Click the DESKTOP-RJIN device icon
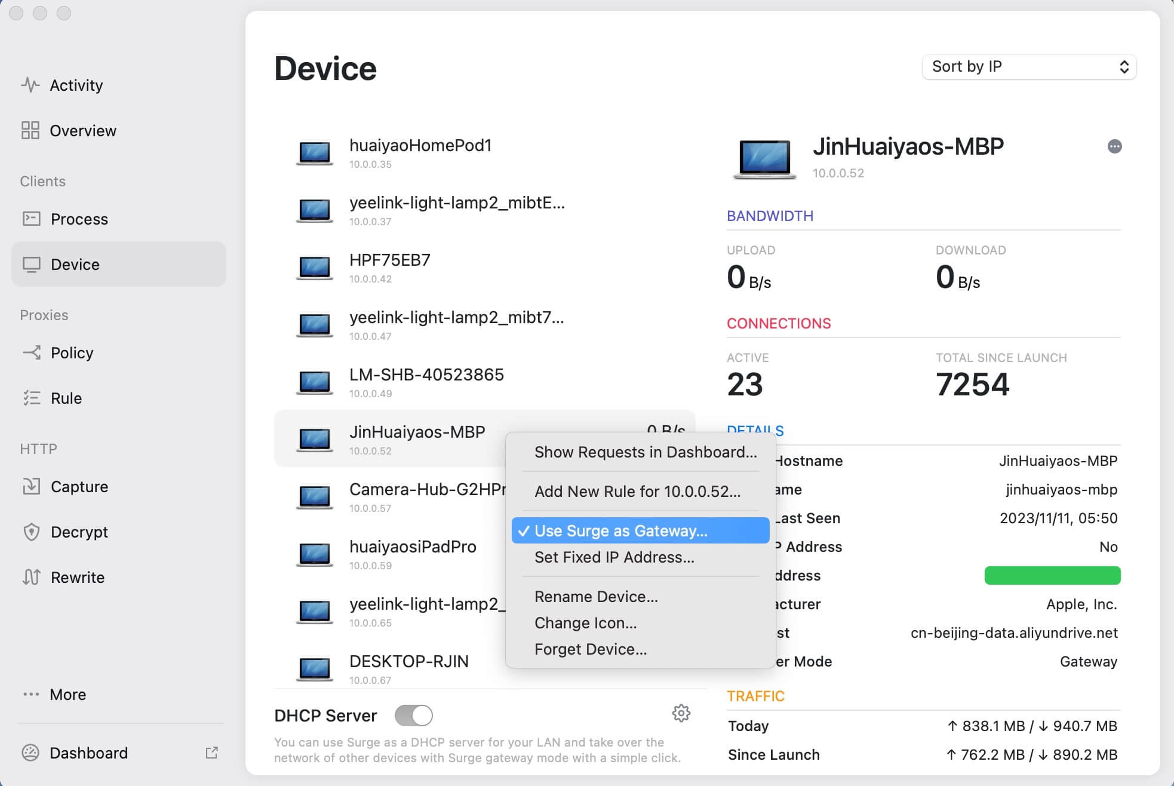The width and height of the screenshot is (1174, 786). coord(315,669)
